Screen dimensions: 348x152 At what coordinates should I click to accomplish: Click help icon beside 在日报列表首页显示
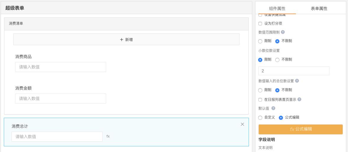[299, 99]
